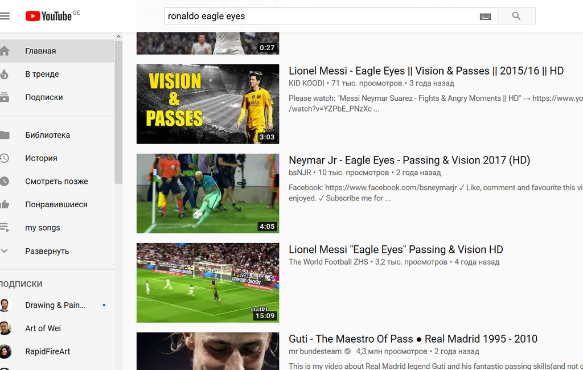Click Развернуть label

coord(47,251)
